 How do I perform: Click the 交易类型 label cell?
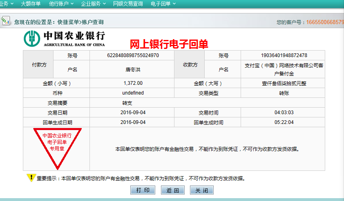208,93
